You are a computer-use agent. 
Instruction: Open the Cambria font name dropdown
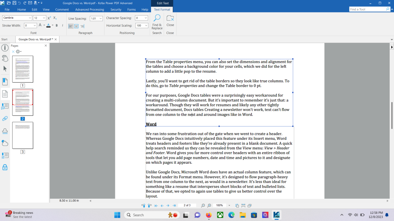[x=30, y=18]
